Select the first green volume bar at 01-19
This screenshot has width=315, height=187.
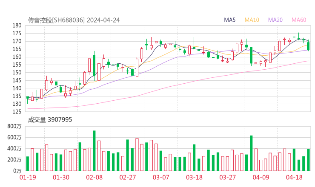[28, 164]
